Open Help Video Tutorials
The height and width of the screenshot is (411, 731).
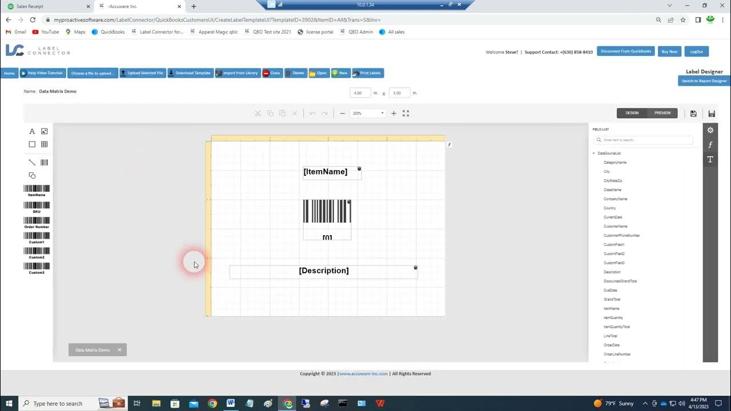pos(42,73)
